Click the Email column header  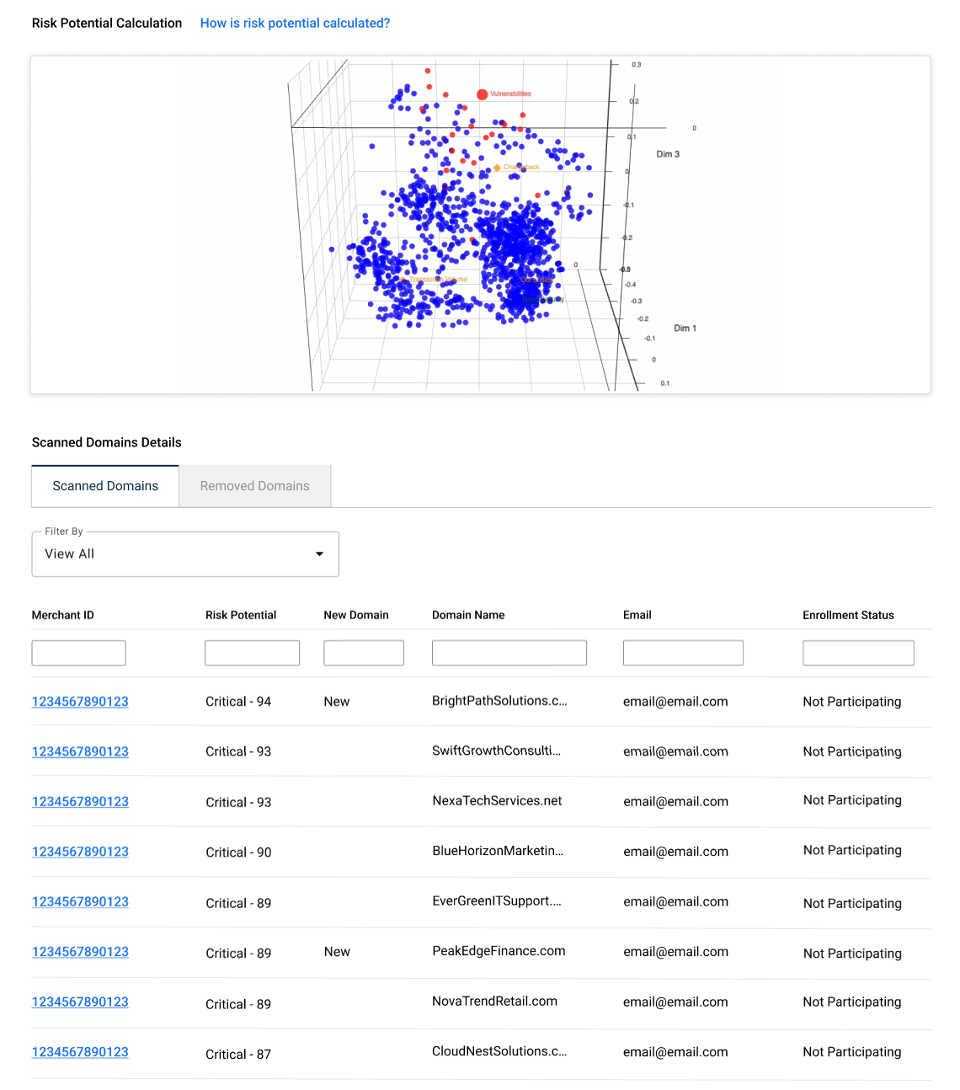(x=637, y=615)
